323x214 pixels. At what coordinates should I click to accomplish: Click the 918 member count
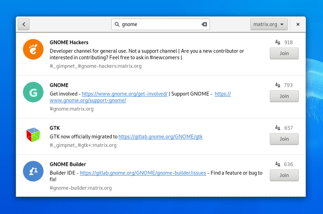click(288, 42)
